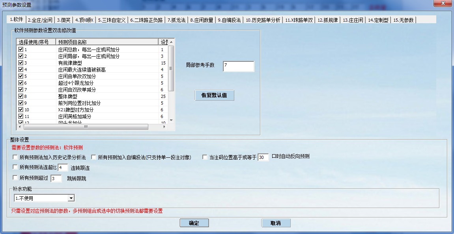Click the vertical scrollbar of the prediction list
This screenshot has width=454, height=234.
171,83
